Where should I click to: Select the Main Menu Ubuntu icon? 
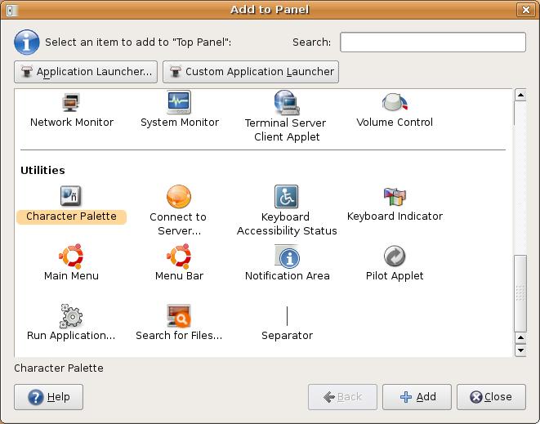71,257
